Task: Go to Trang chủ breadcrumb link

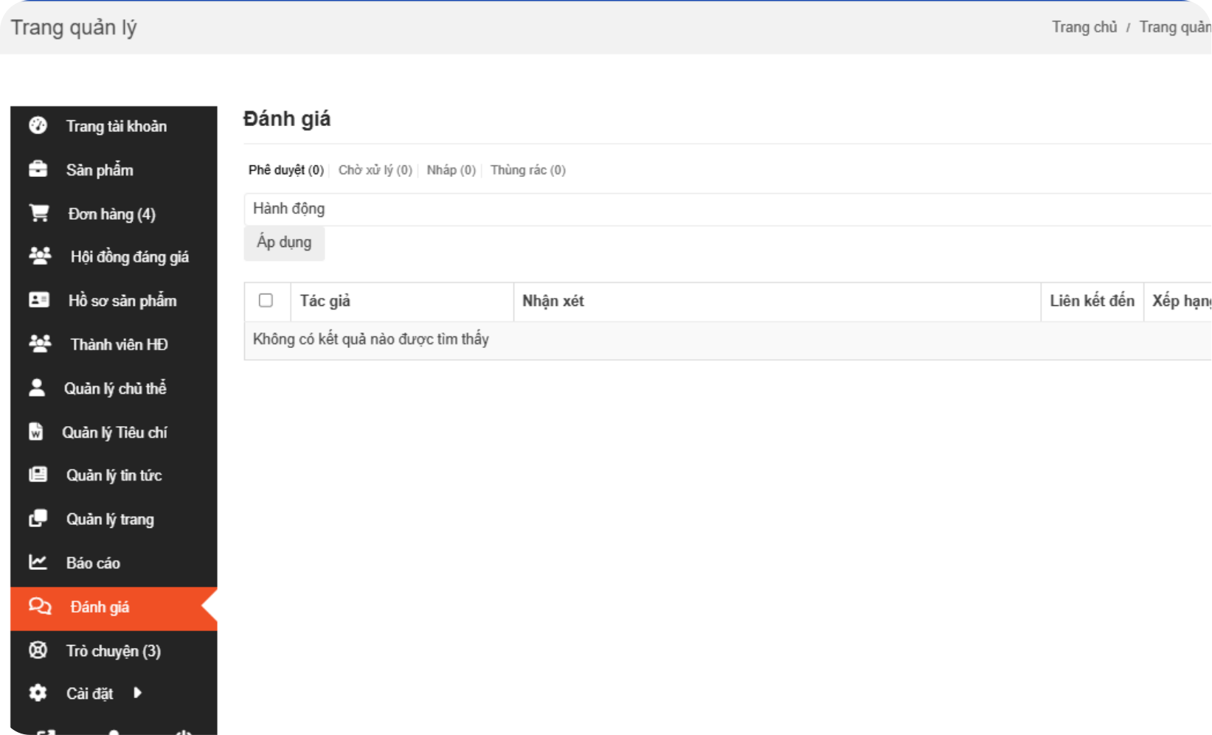Action: tap(1084, 27)
